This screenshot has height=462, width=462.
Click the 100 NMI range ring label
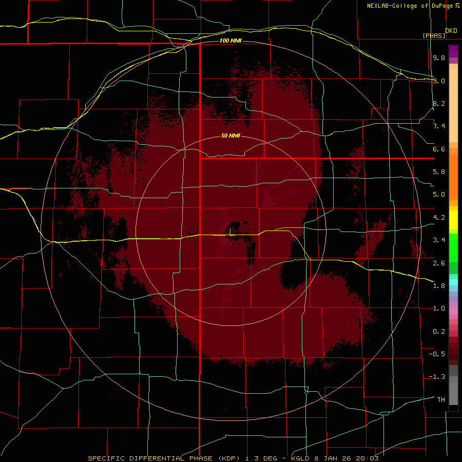click(230, 41)
